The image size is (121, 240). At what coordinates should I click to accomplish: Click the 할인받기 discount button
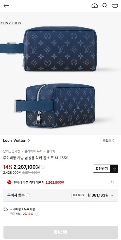point(102,169)
